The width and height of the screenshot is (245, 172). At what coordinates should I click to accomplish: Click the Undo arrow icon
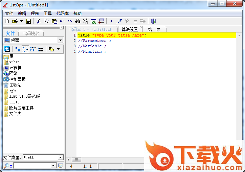click(62, 21)
